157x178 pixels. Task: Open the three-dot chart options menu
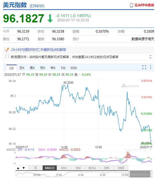(x=150, y=67)
